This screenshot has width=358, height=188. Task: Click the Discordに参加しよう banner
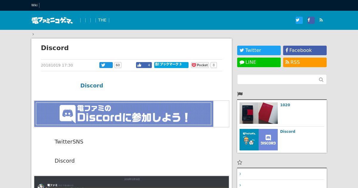124,114
